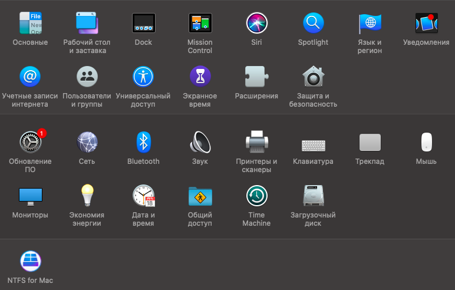Open Язык и регион settings
455x290 pixels.
(370, 23)
